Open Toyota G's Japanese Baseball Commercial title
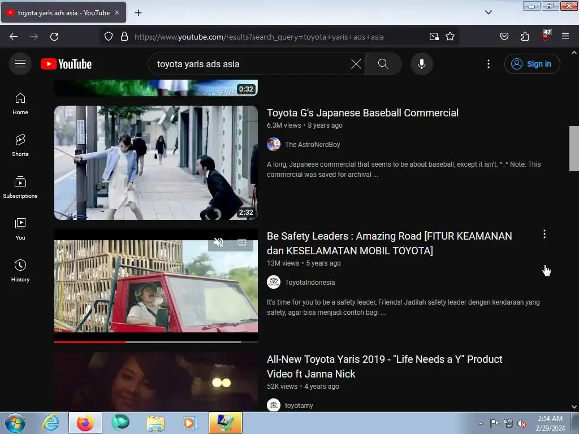Screen dimensions: 579x434 (x=362, y=113)
